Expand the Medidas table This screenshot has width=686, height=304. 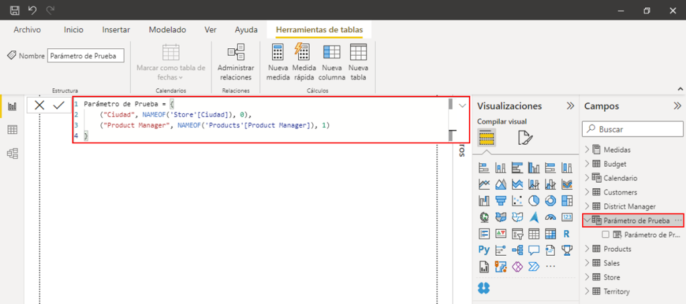587,149
